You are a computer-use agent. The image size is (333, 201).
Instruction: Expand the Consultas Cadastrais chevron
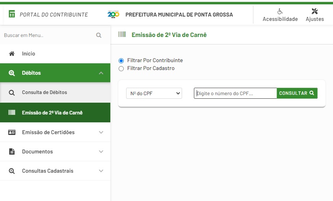click(101, 171)
